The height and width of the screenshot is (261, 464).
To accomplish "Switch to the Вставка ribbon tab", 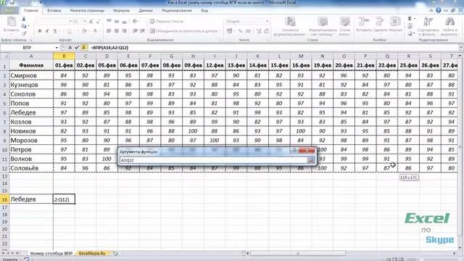I will [x=54, y=10].
